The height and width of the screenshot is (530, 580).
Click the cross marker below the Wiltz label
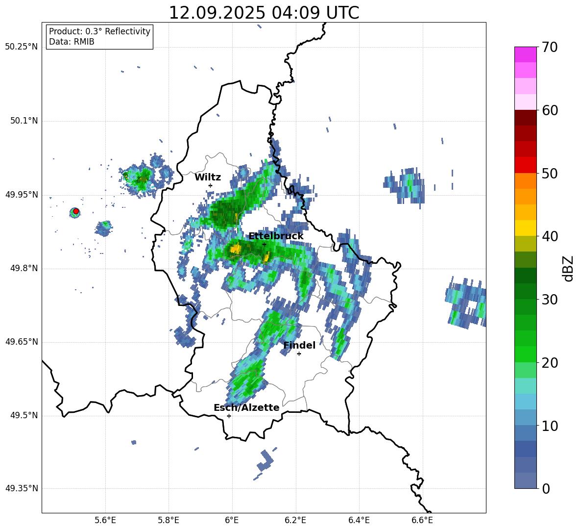pos(210,185)
